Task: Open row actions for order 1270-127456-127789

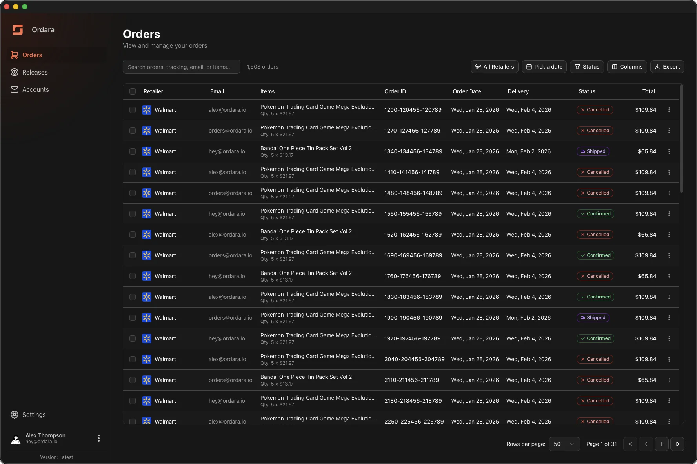Action: click(669, 131)
